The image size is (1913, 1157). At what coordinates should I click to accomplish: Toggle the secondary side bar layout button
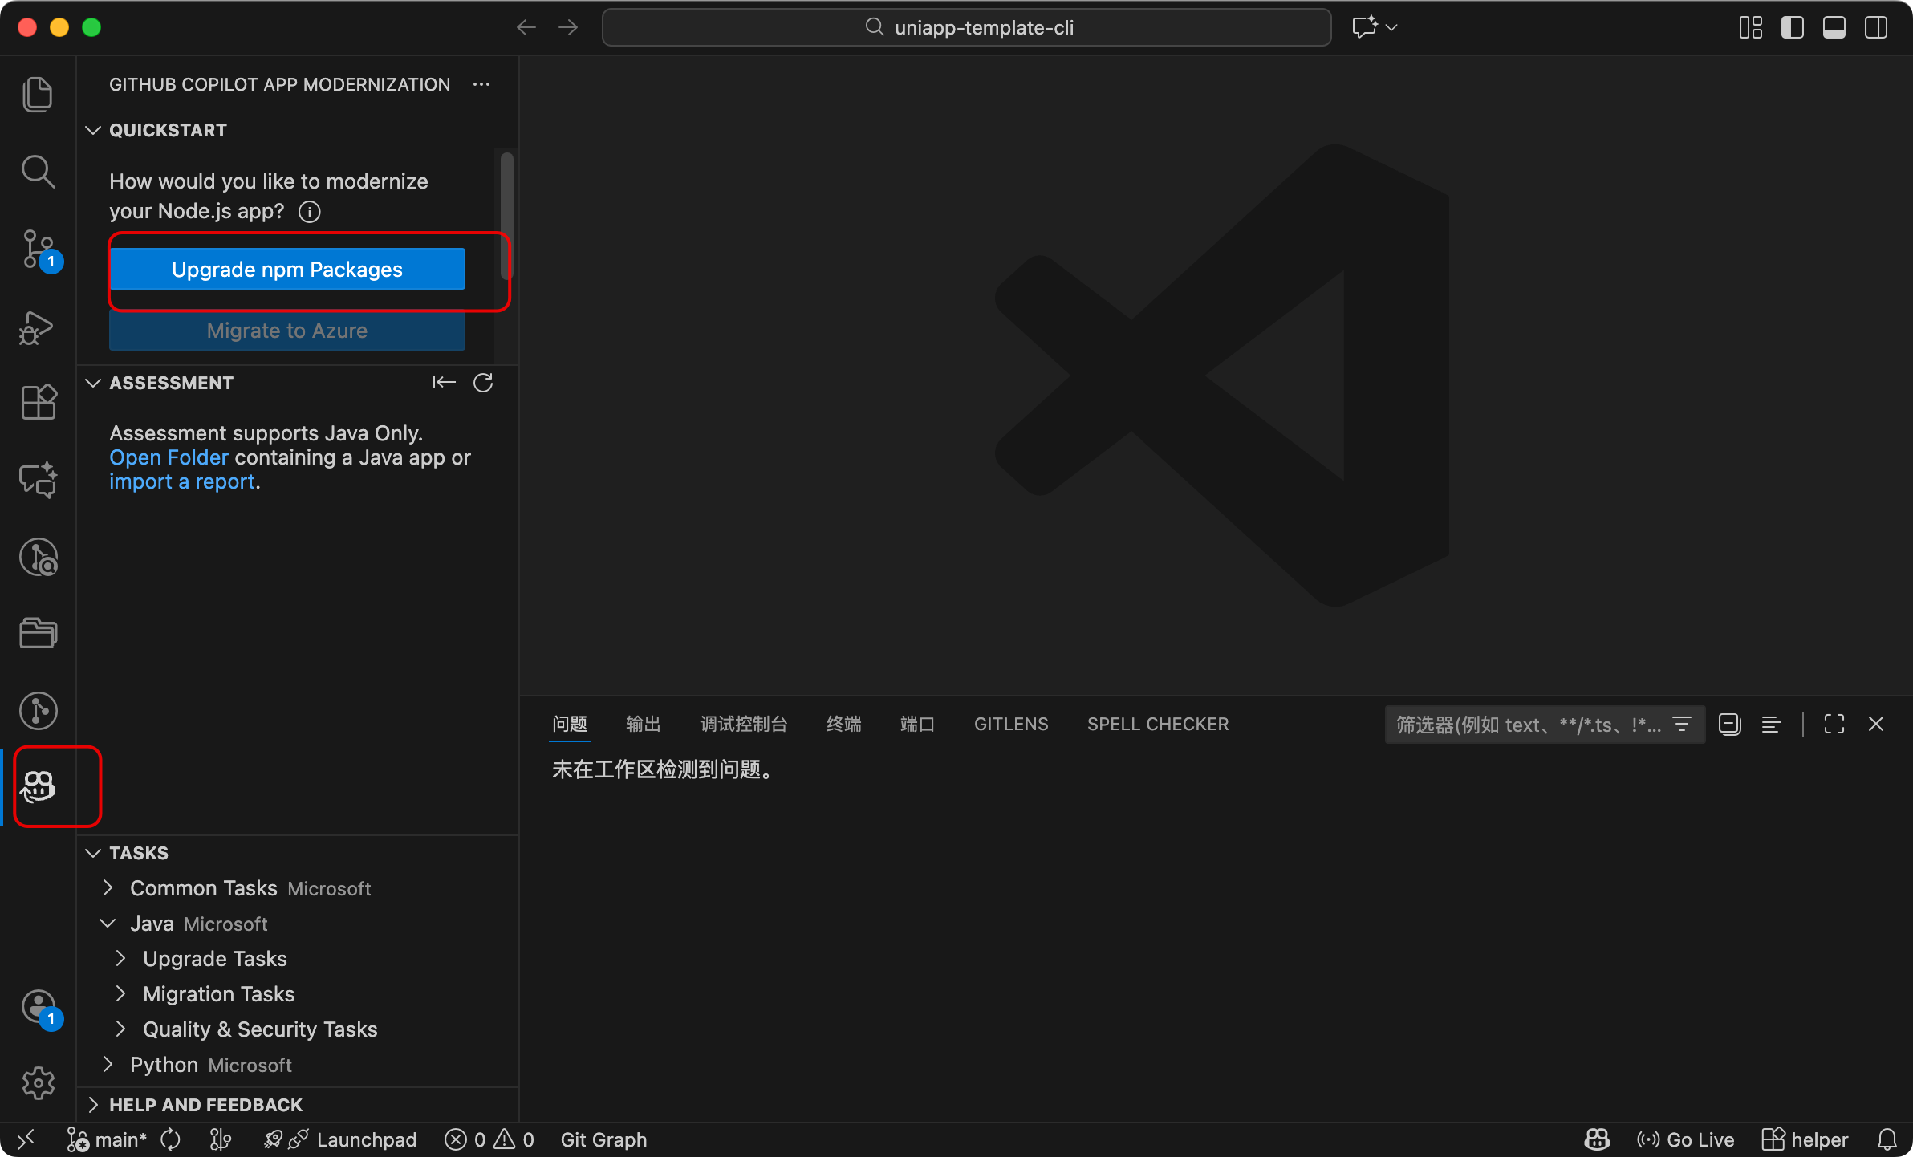click(1875, 27)
